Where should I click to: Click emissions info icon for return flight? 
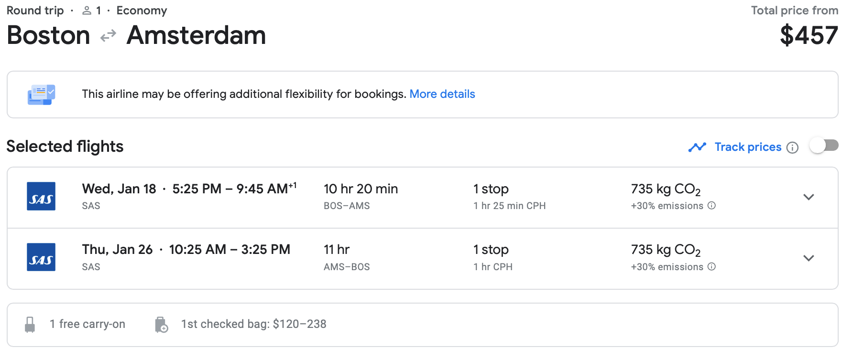tap(711, 267)
